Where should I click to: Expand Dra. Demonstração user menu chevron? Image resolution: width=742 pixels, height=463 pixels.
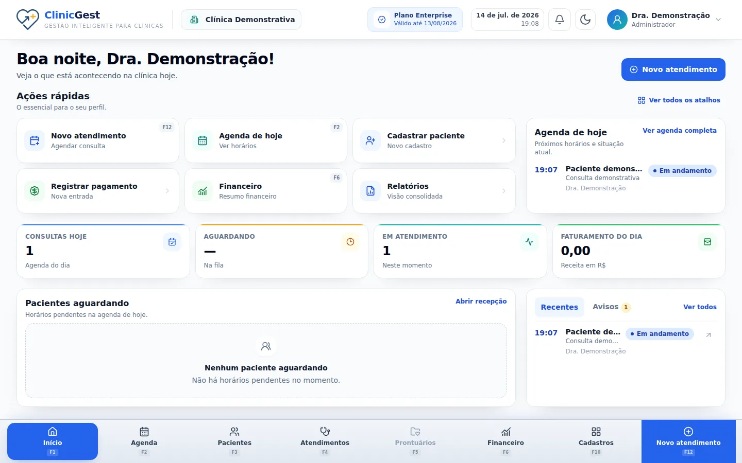(x=718, y=20)
